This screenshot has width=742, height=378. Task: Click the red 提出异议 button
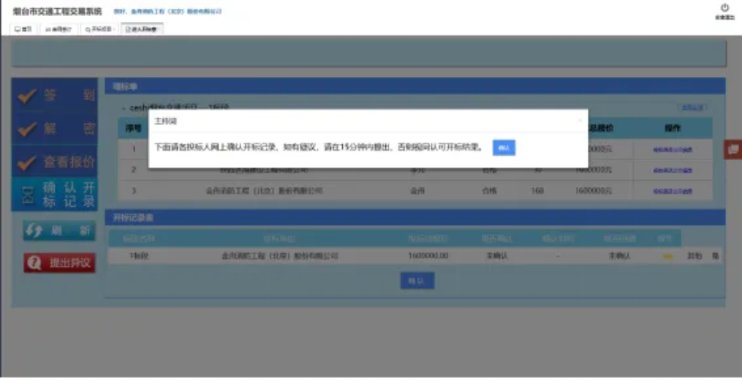(x=59, y=262)
